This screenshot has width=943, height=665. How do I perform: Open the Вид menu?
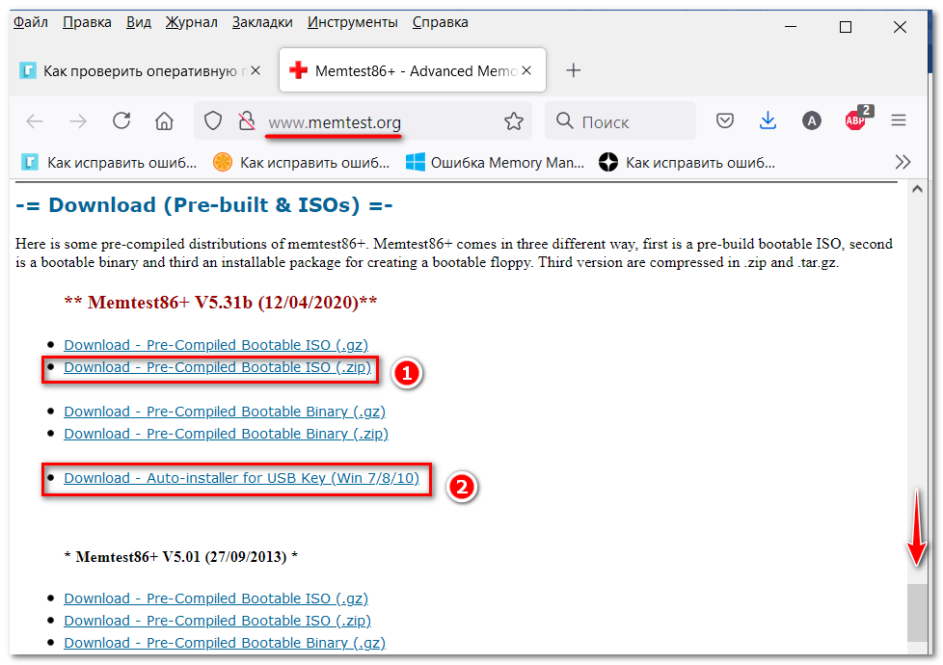click(x=138, y=22)
